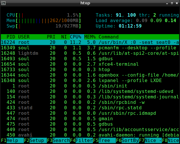Click the user statd in PID 433 row

tap(25, 108)
